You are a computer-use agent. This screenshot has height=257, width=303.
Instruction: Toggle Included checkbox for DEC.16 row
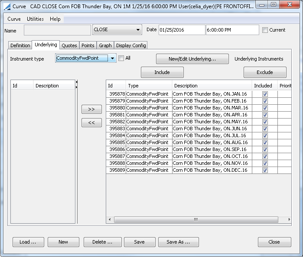(265, 170)
